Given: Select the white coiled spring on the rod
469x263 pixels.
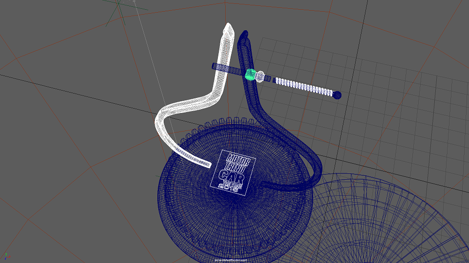Looking at the screenshot, I should [x=304, y=87].
